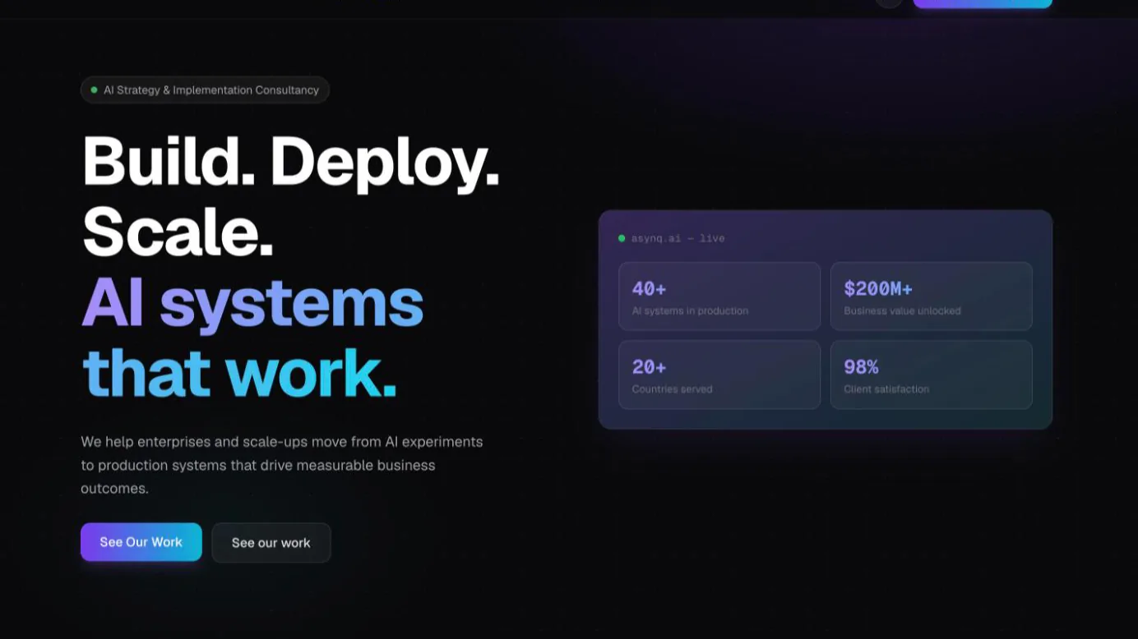This screenshot has width=1138, height=639.
Task: Select the 20+ Countries served card
Action: (x=719, y=375)
